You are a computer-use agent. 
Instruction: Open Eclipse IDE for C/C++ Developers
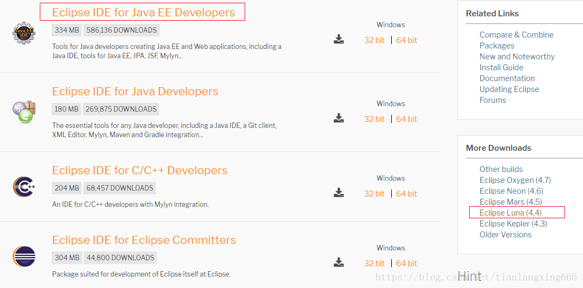[x=140, y=170]
